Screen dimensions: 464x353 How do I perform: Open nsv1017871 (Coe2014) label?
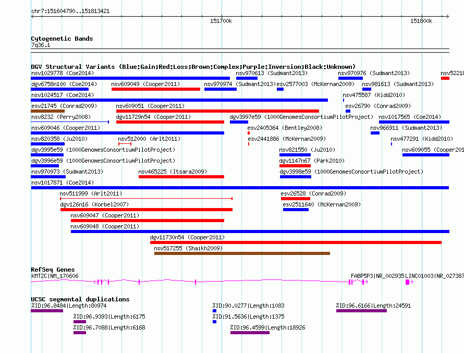click(x=63, y=182)
